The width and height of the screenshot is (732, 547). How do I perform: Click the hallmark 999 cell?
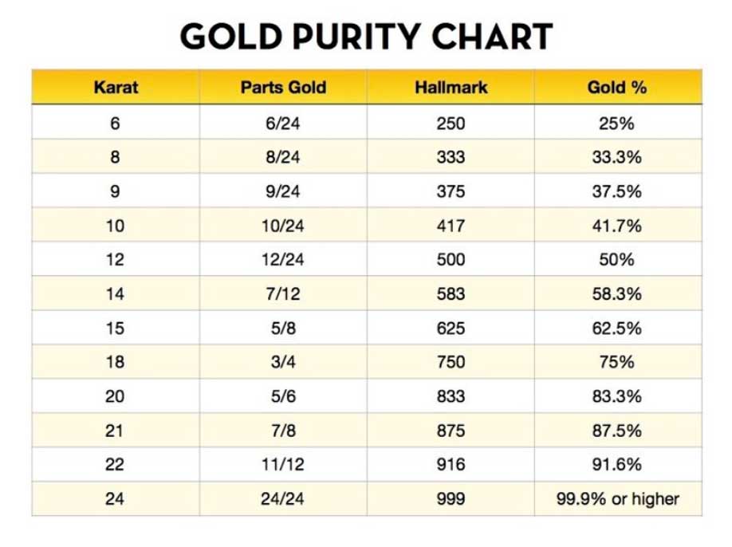pos(451,499)
